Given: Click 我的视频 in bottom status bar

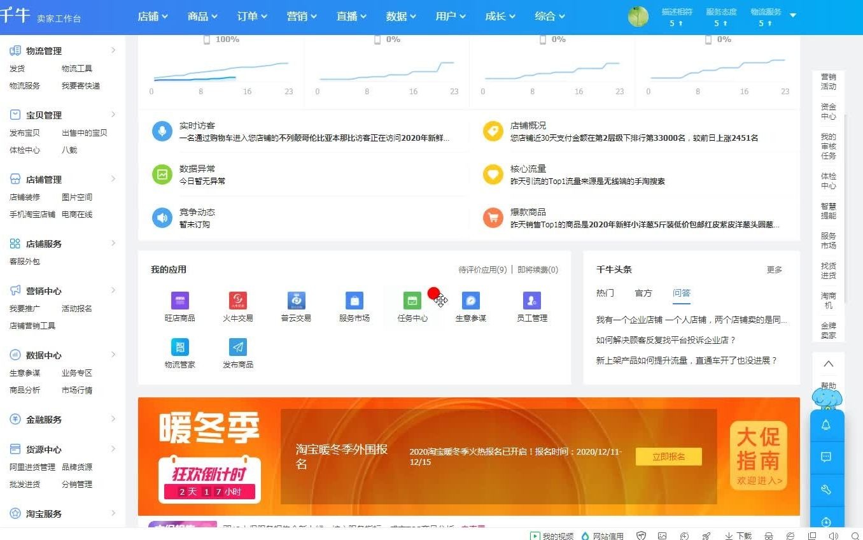Looking at the screenshot, I should pyautogui.click(x=552, y=536).
